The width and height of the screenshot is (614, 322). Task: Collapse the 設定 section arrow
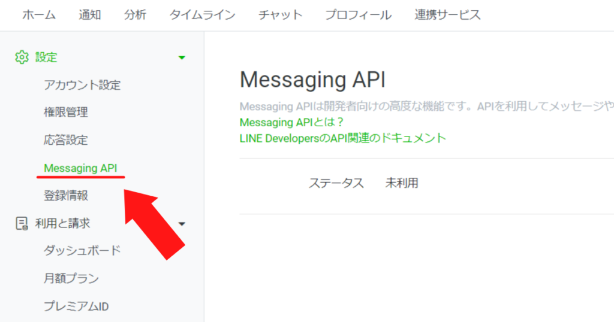(x=182, y=58)
